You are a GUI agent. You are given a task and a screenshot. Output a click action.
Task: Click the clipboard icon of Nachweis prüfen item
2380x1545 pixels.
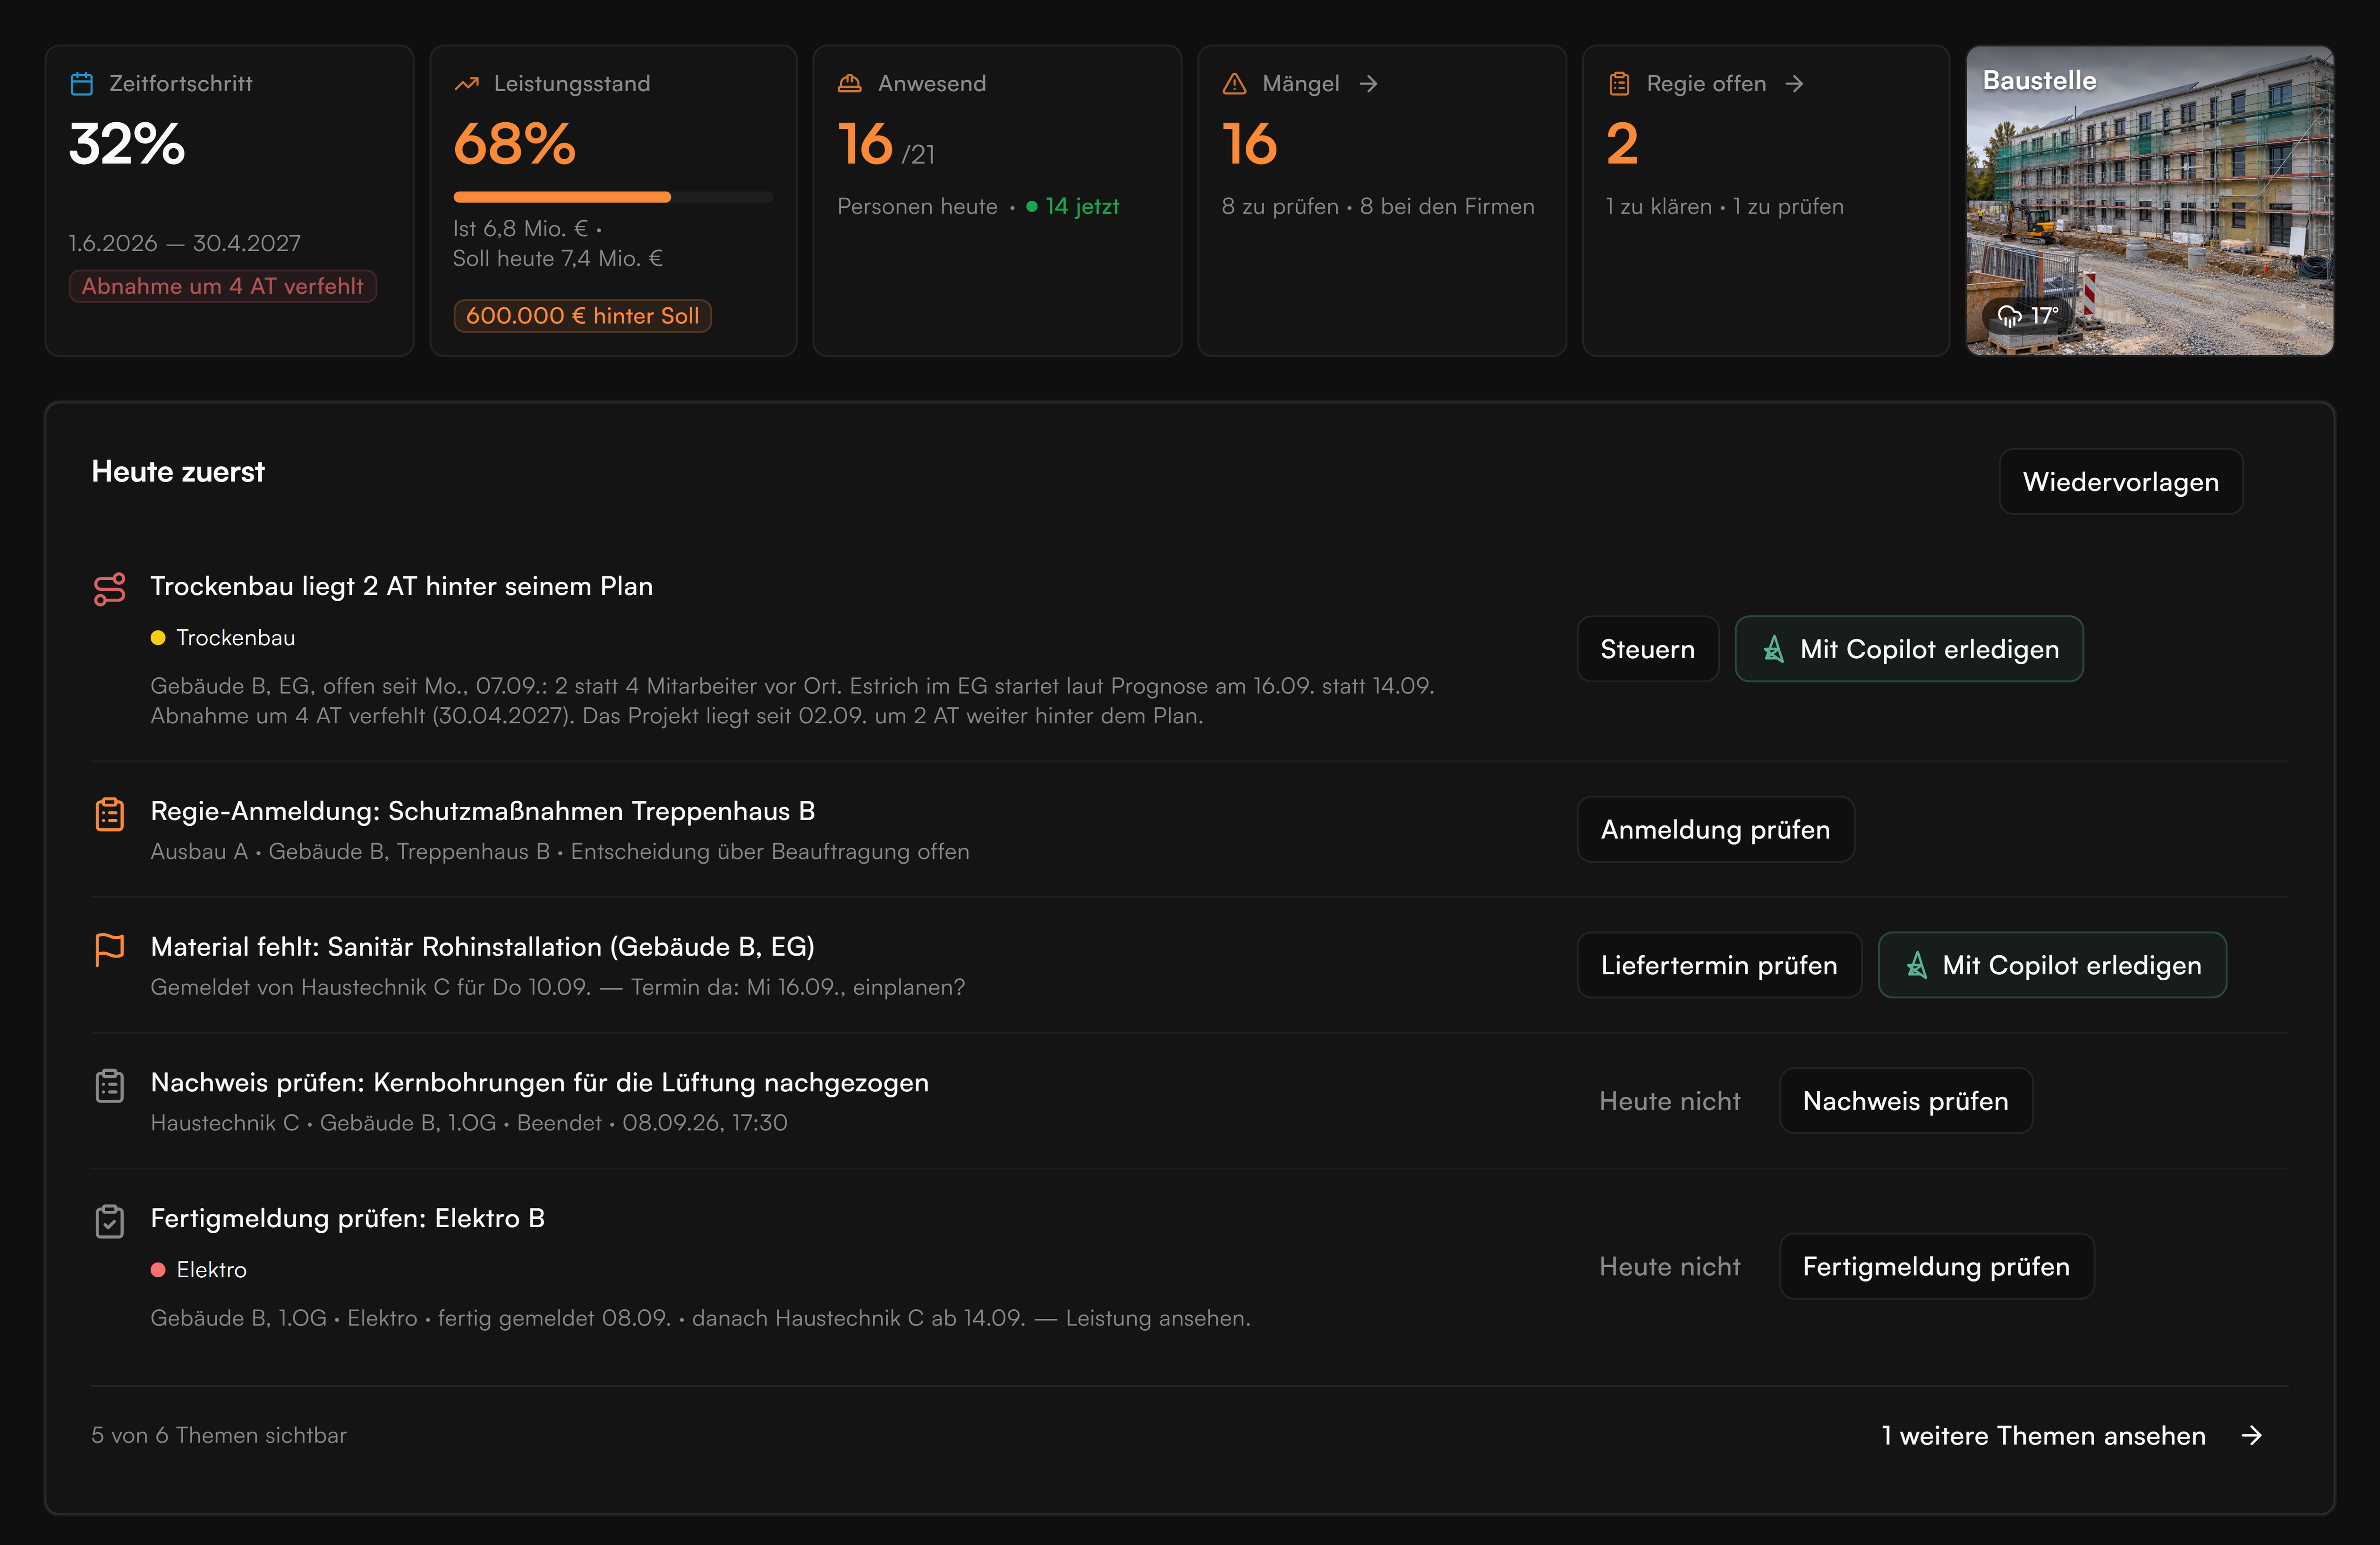pos(110,1085)
